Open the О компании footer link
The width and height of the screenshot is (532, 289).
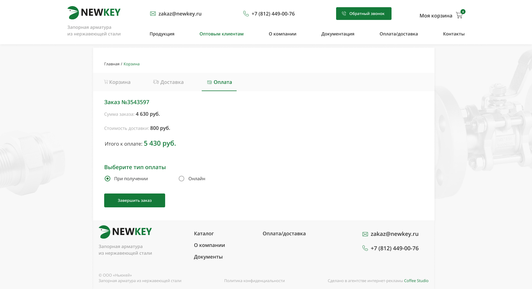point(209,245)
